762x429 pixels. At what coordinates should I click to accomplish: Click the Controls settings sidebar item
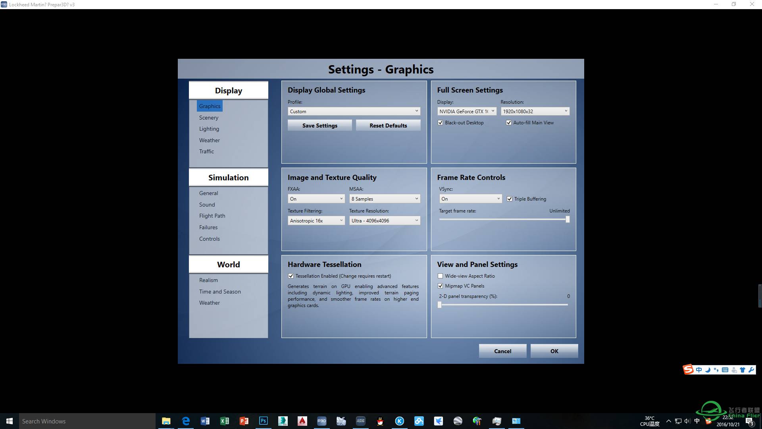click(209, 238)
